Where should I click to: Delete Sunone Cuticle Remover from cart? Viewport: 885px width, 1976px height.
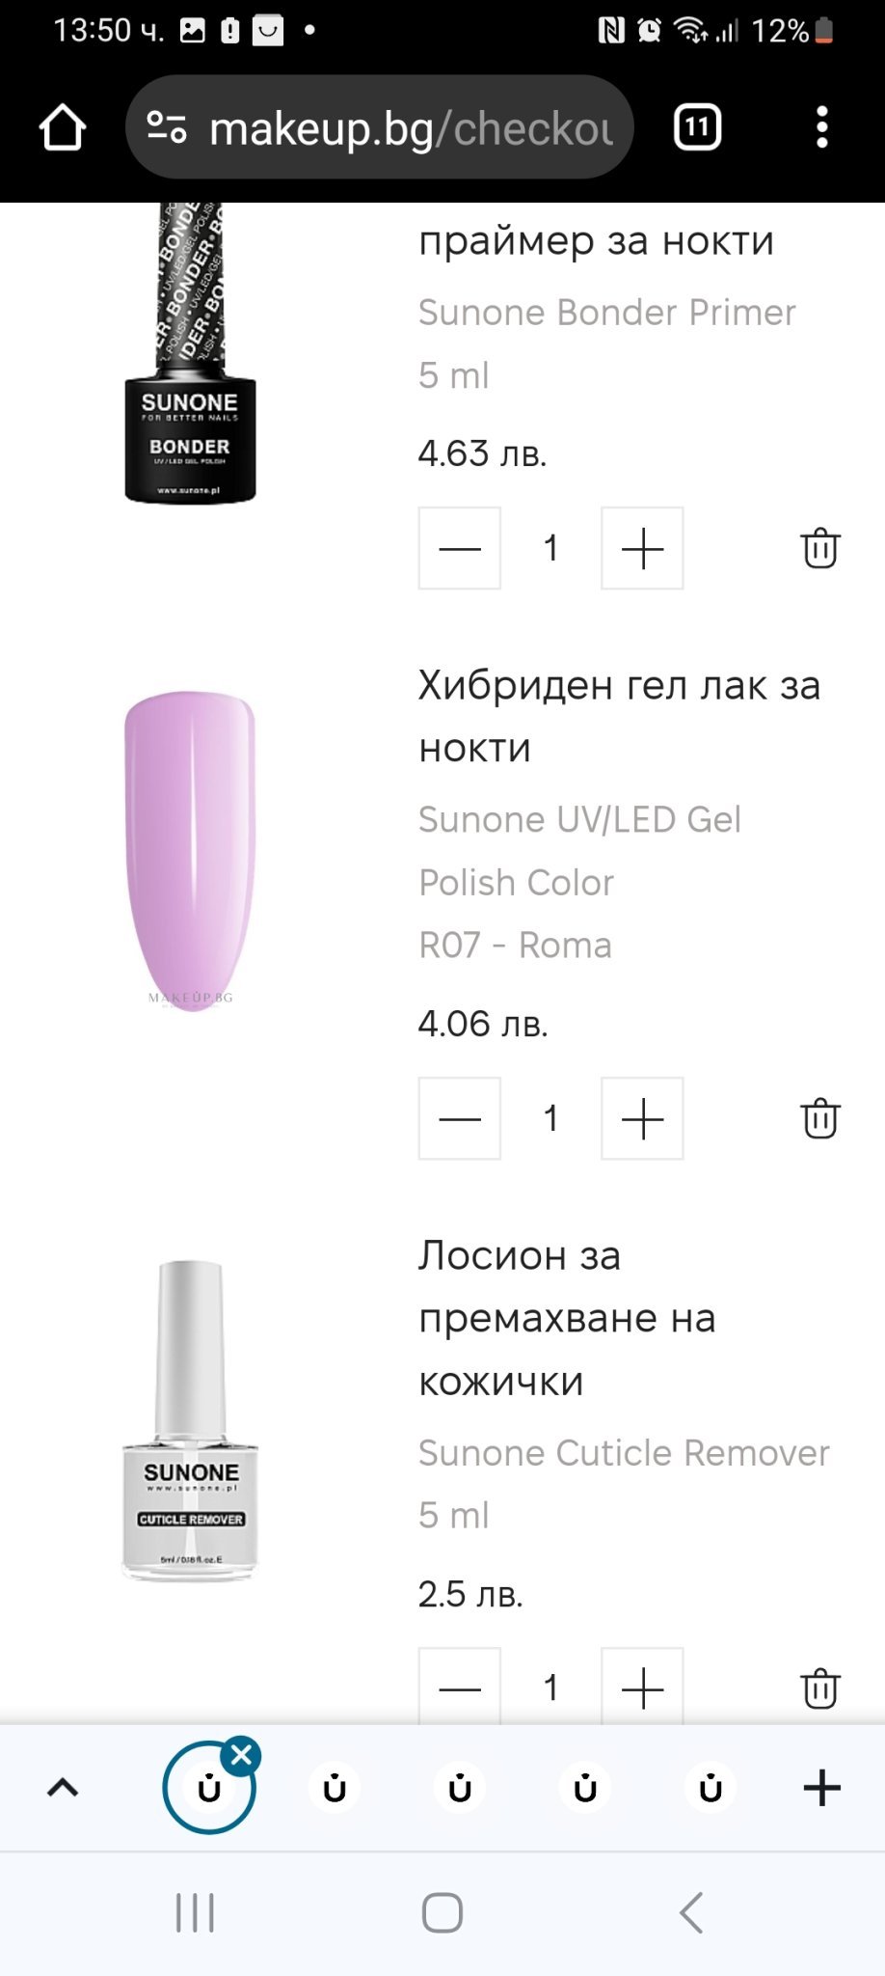[820, 1688]
